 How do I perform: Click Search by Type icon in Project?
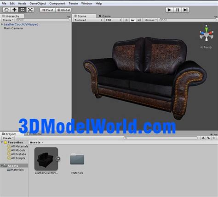coord(203,138)
